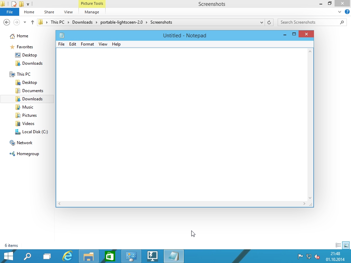Open the Customize Quick Access Toolbar dropdown
The width and height of the screenshot is (351, 263).
pos(28,4)
